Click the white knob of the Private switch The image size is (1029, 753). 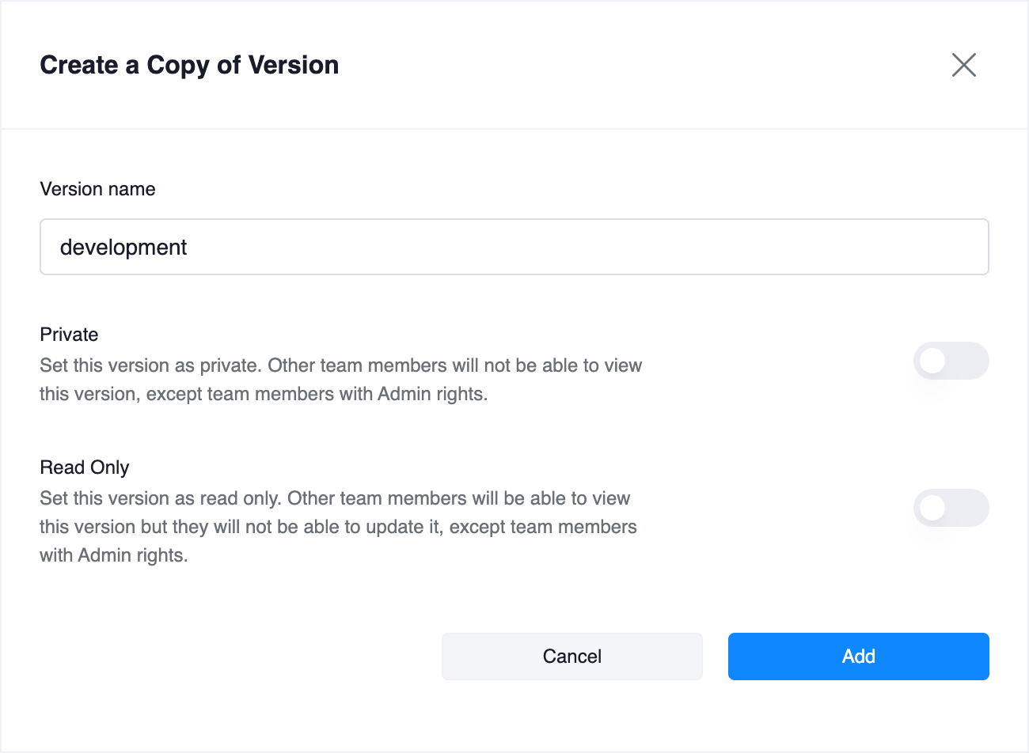click(933, 361)
